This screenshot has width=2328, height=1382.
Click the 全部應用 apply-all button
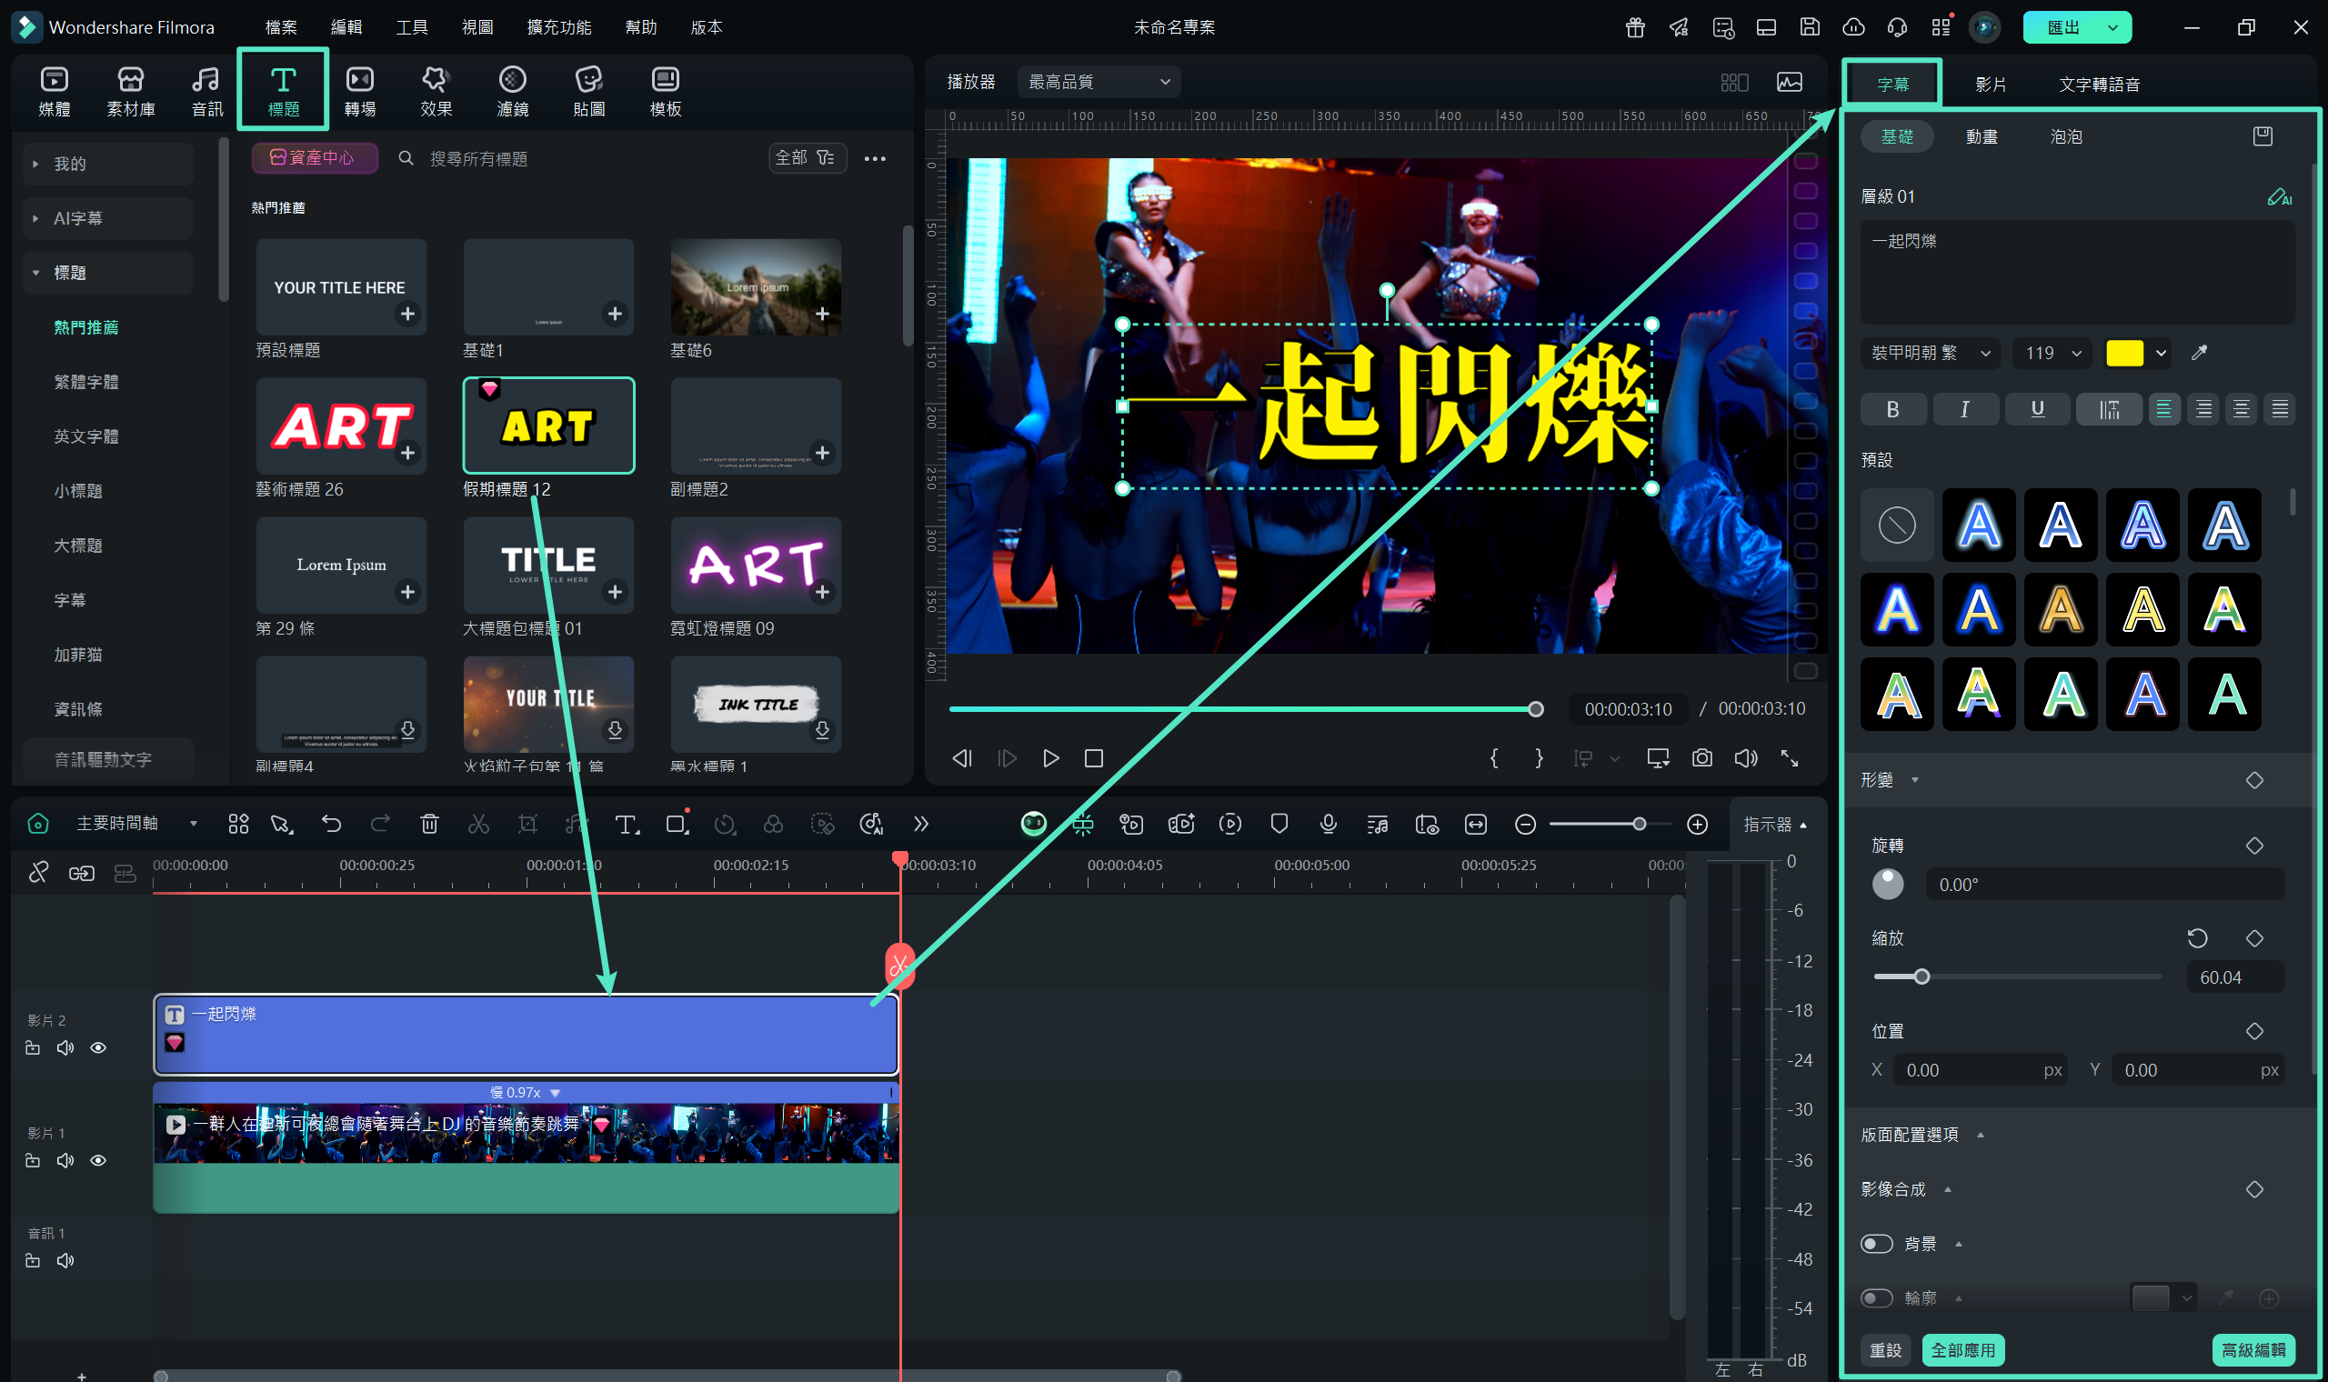coord(1962,1349)
